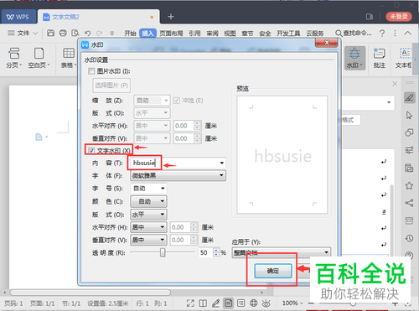Screen dimensions: 419x311
Task: Switch to the 页面布局 ribbon tab
Action: point(171,34)
